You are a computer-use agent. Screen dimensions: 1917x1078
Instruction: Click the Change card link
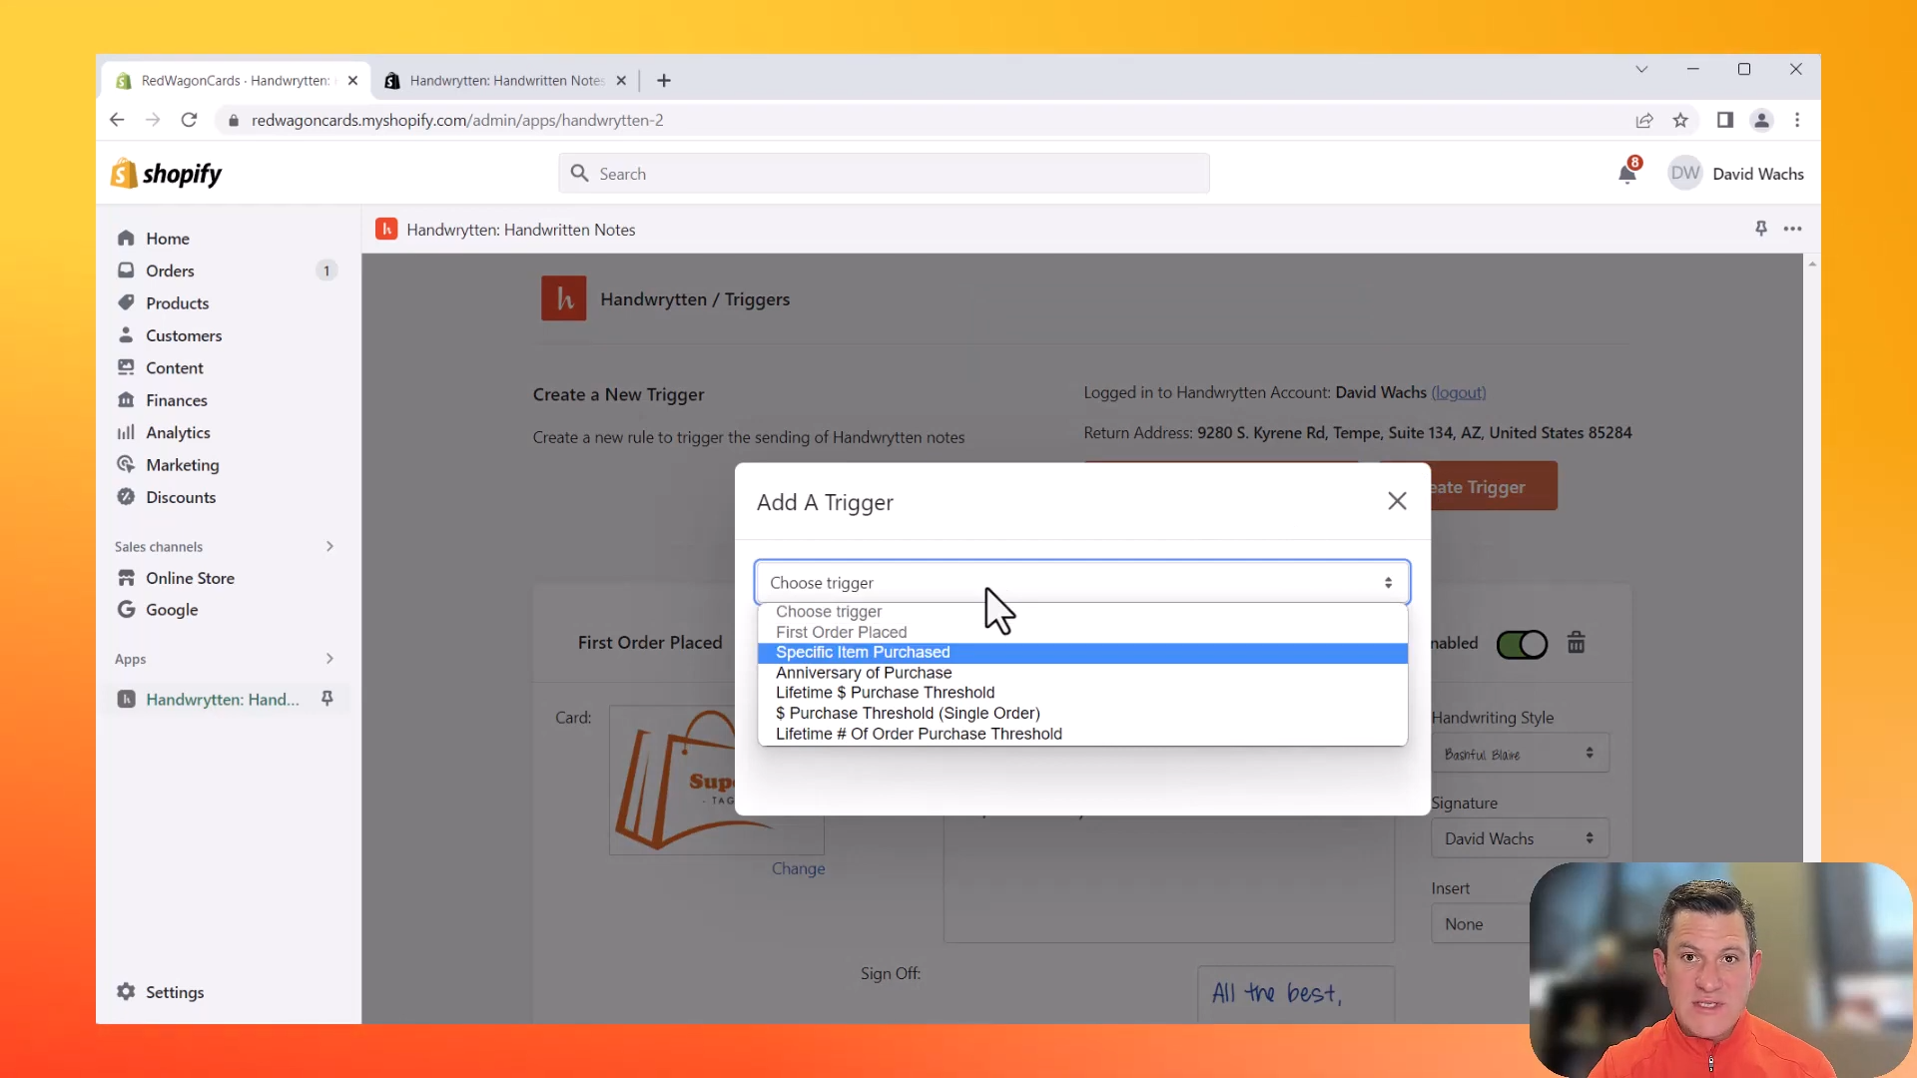(x=798, y=868)
